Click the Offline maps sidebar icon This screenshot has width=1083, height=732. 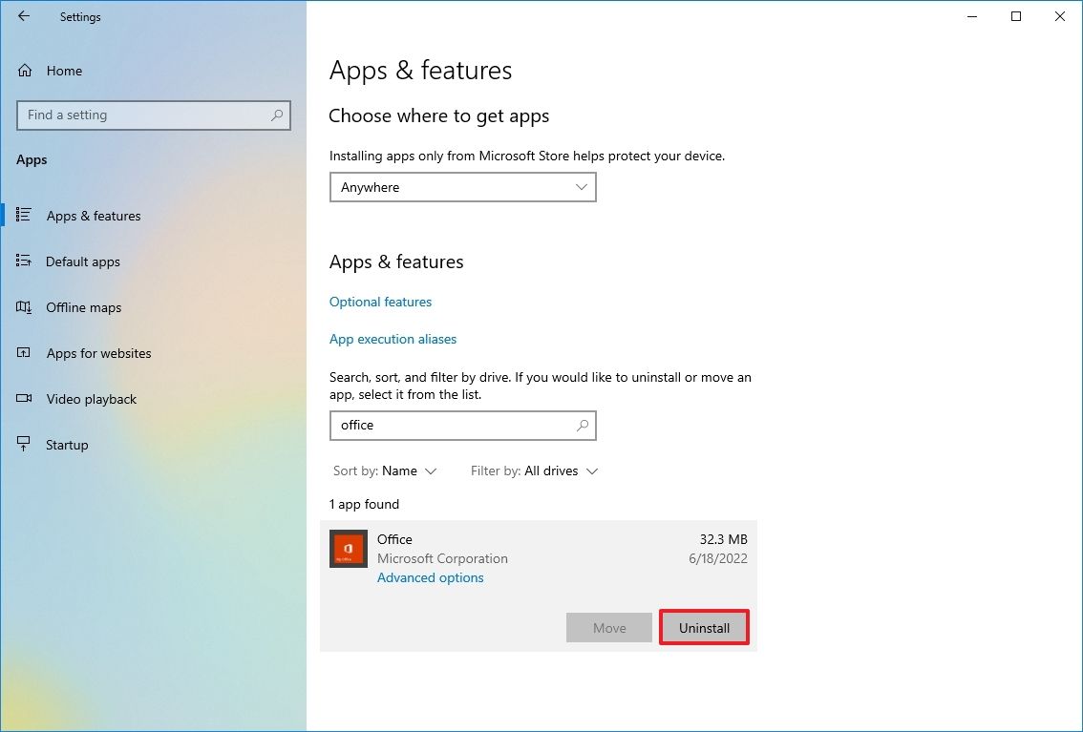25,307
